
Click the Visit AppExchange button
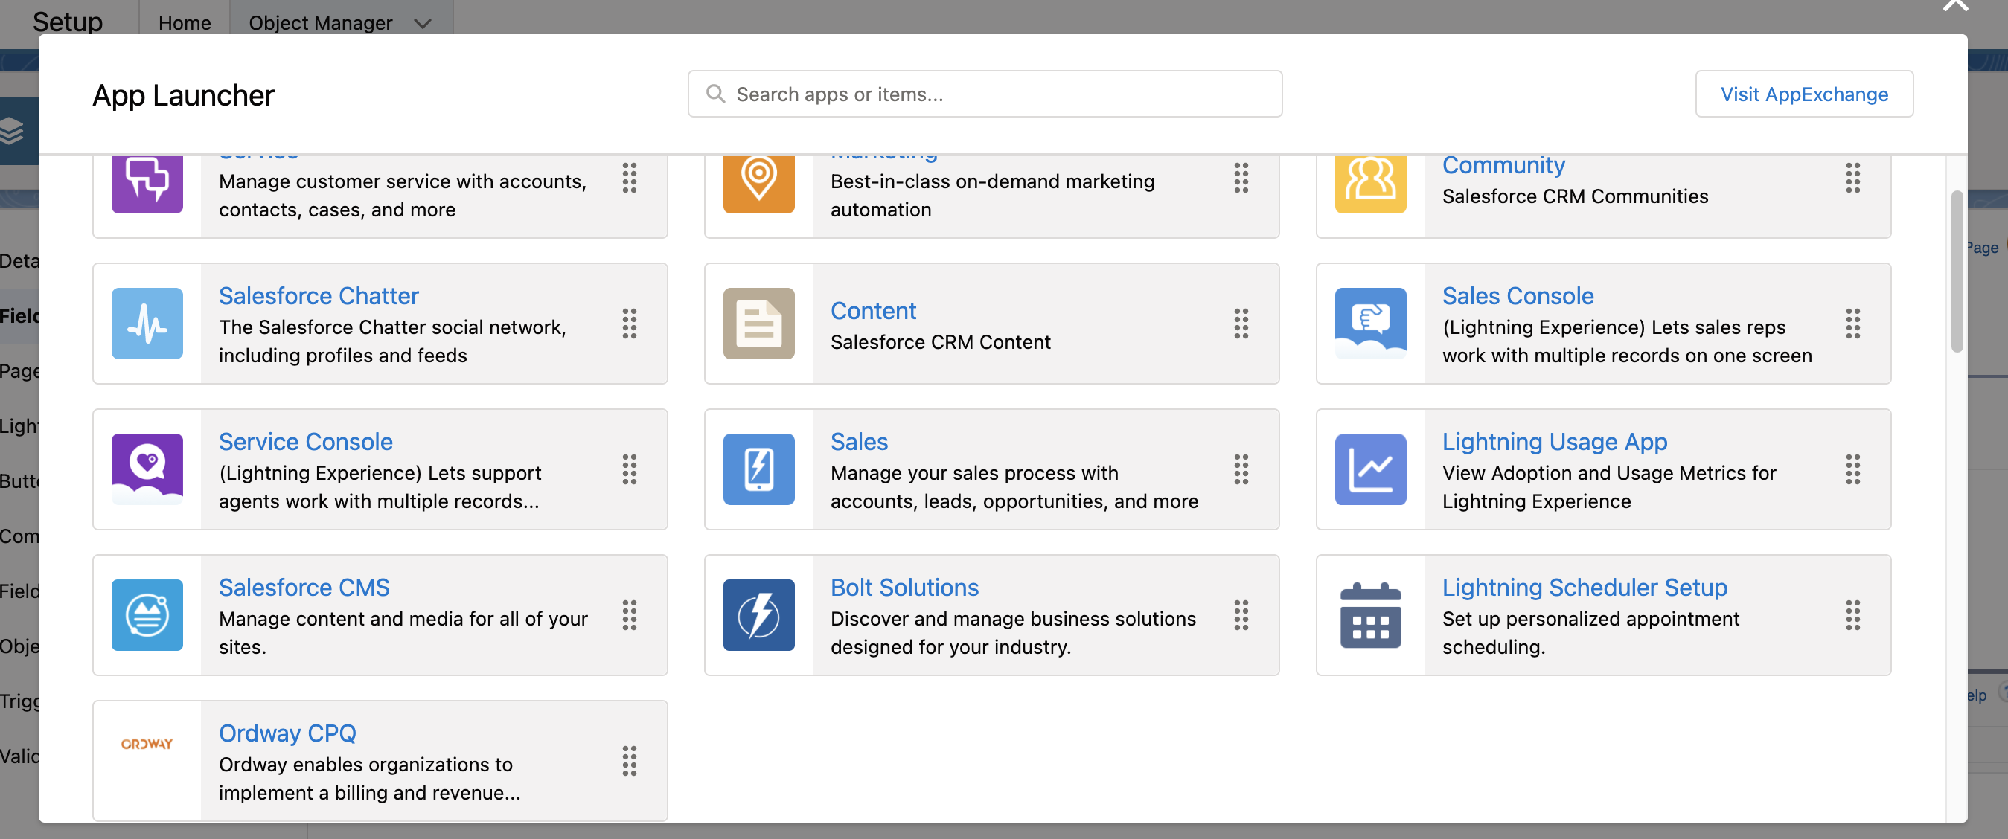1804,94
